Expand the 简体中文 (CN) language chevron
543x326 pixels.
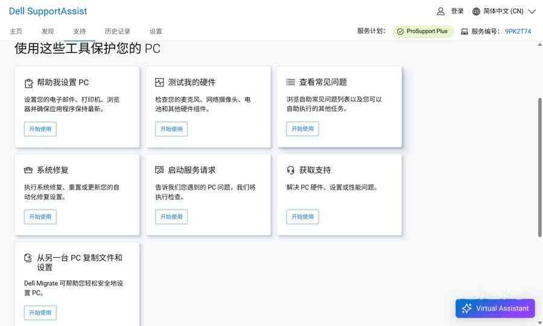click(x=532, y=11)
